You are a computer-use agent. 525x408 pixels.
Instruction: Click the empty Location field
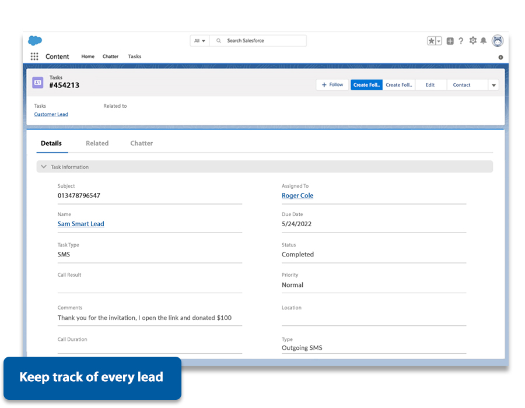click(374, 318)
